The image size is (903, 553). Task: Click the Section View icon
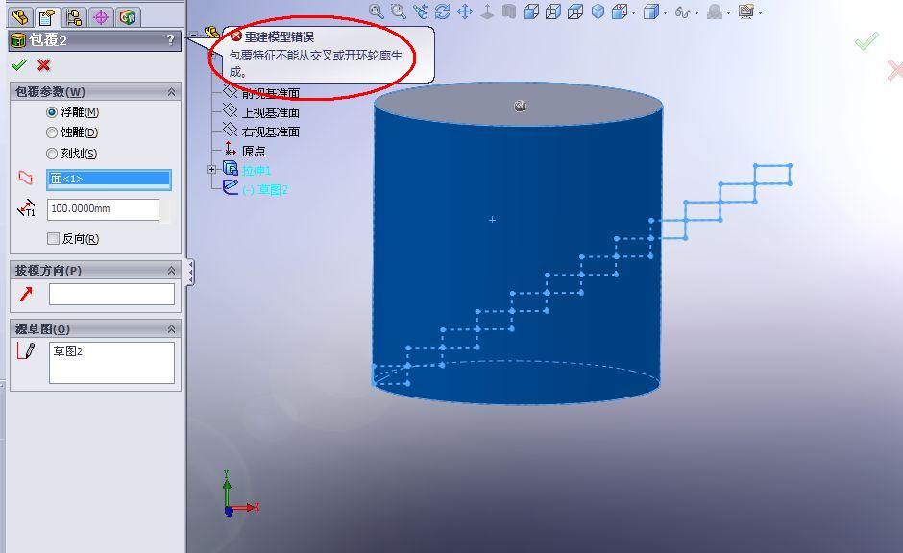tap(620, 12)
